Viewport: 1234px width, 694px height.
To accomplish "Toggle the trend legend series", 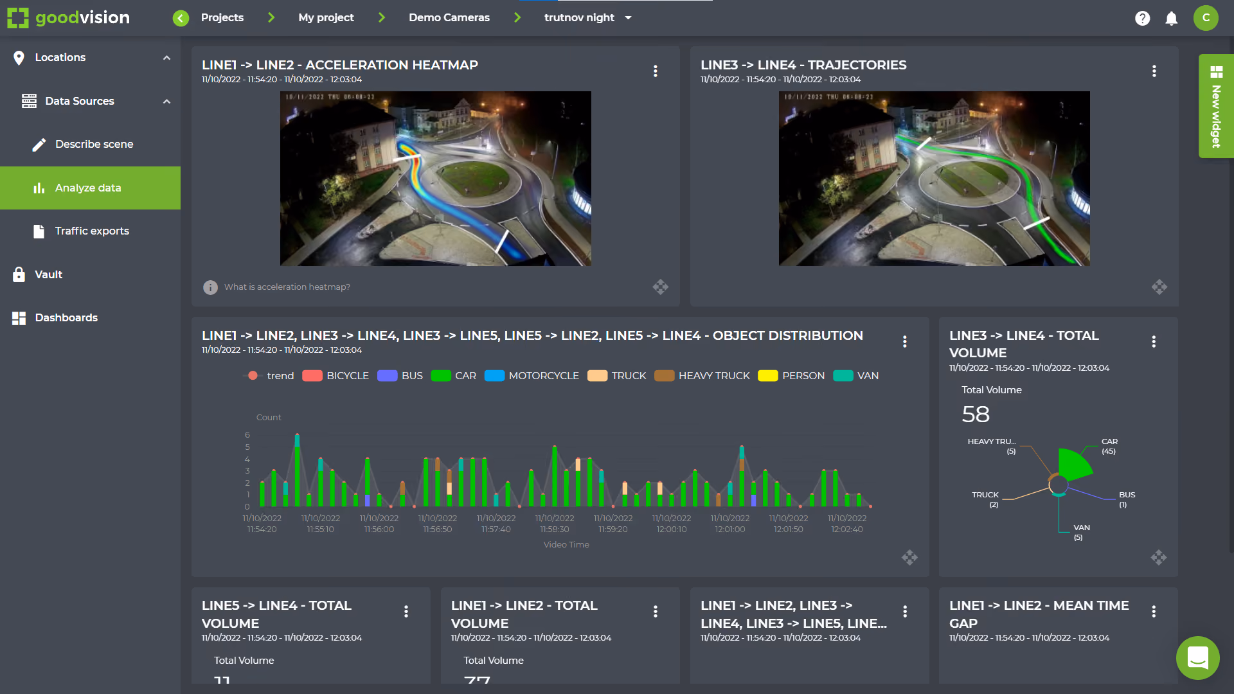I will 270,375.
